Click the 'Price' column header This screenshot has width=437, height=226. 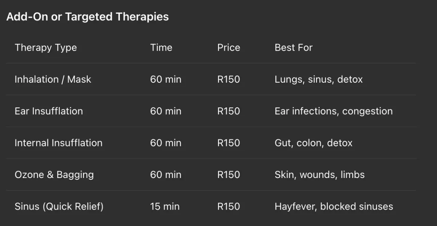tap(229, 48)
